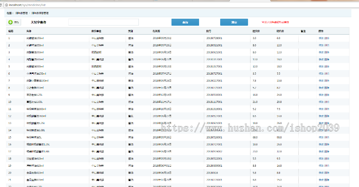Click date 2018年12月14日 in row 9

coord(162,95)
